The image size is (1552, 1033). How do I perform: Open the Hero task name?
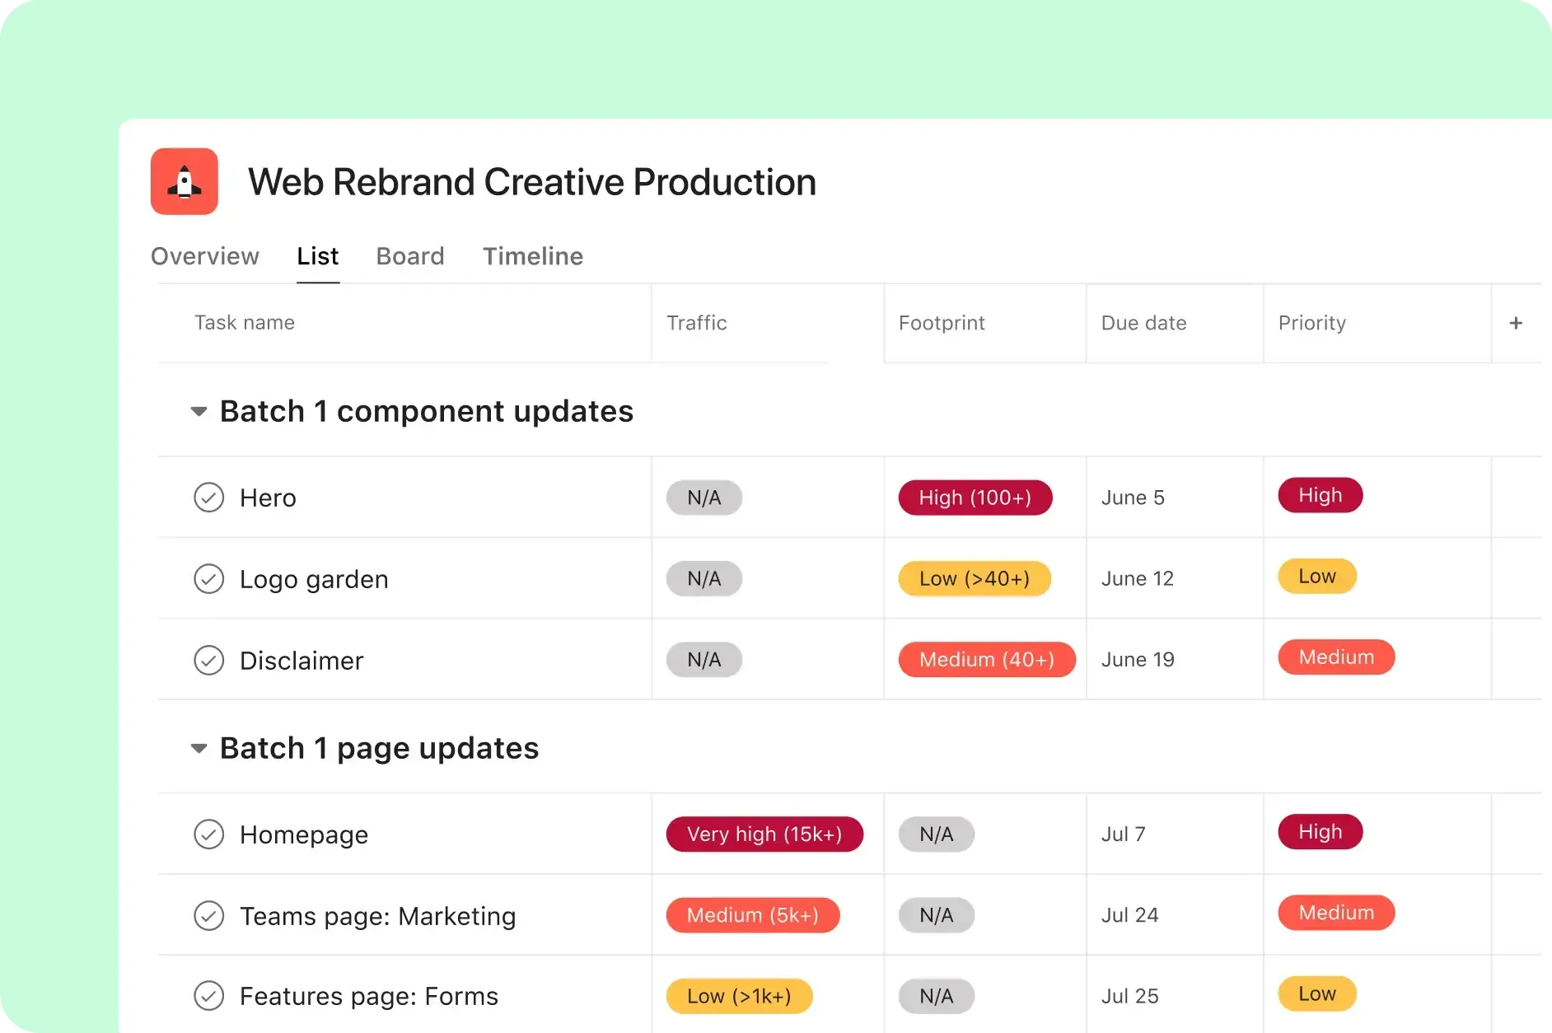268,498
